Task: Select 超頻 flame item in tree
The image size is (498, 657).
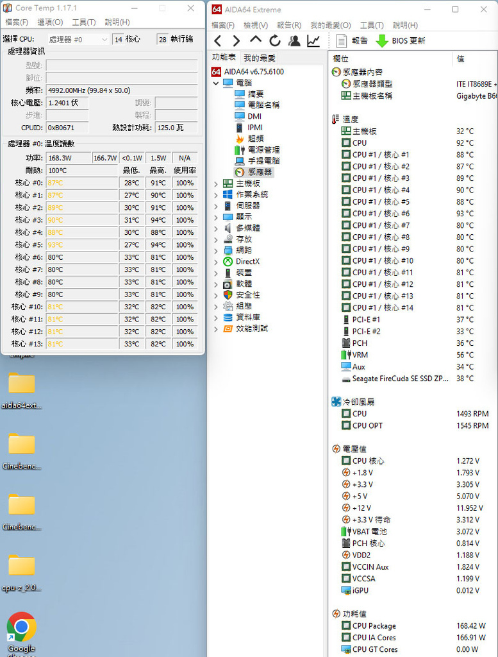Action: click(x=249, y=139)
